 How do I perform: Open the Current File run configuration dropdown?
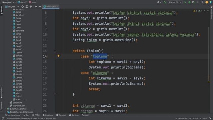point(175,2)
